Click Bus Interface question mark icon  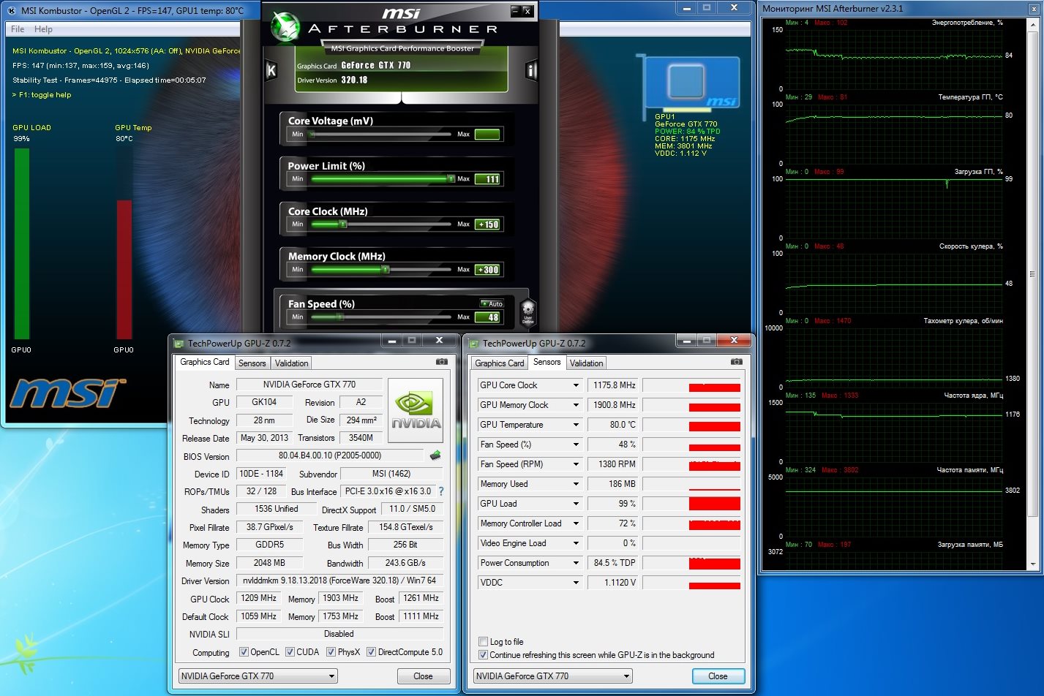[x=440, y=491]
